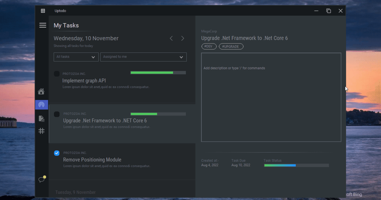This screenshot has height=200, width=381.
Task: Open the documents section in the sidebar
Action: [41, 118]
